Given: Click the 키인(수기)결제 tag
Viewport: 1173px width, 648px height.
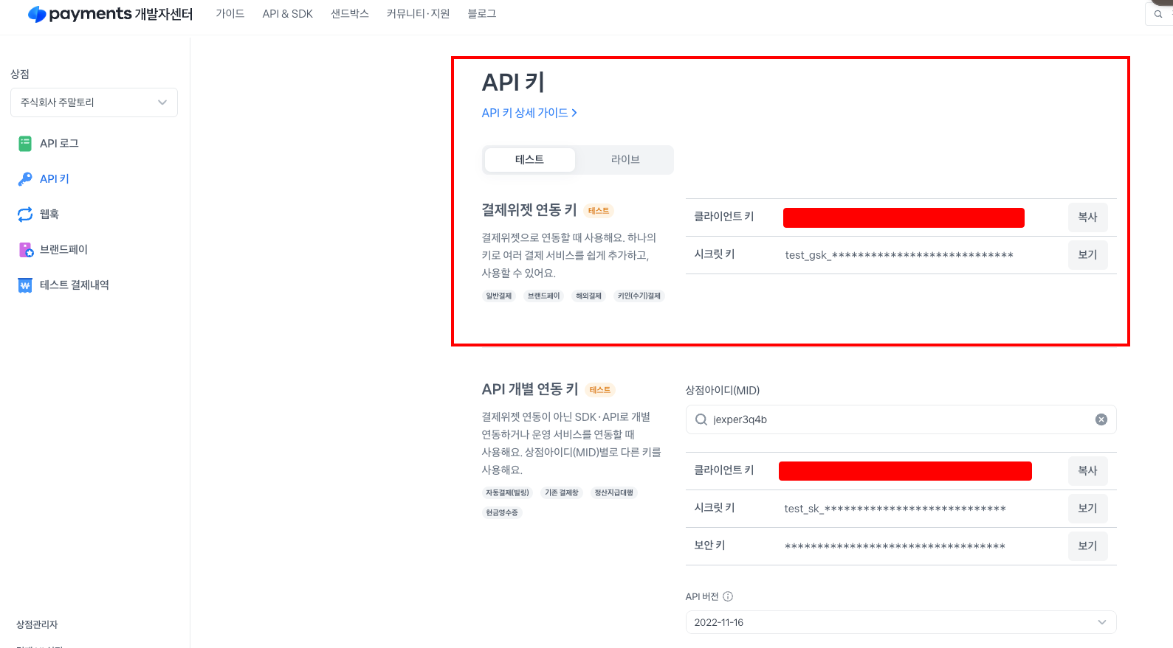Looking at the screenshot, I should (x=639, y=296).
